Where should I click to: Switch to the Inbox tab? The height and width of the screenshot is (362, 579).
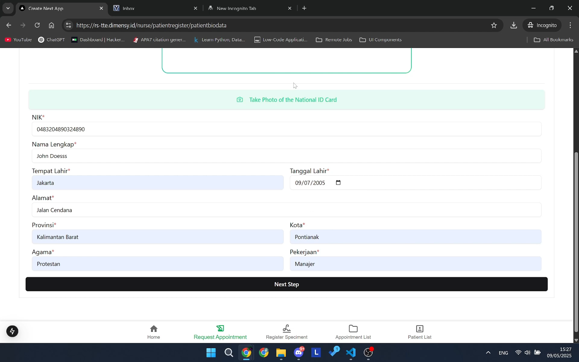[x=148, y=8]
